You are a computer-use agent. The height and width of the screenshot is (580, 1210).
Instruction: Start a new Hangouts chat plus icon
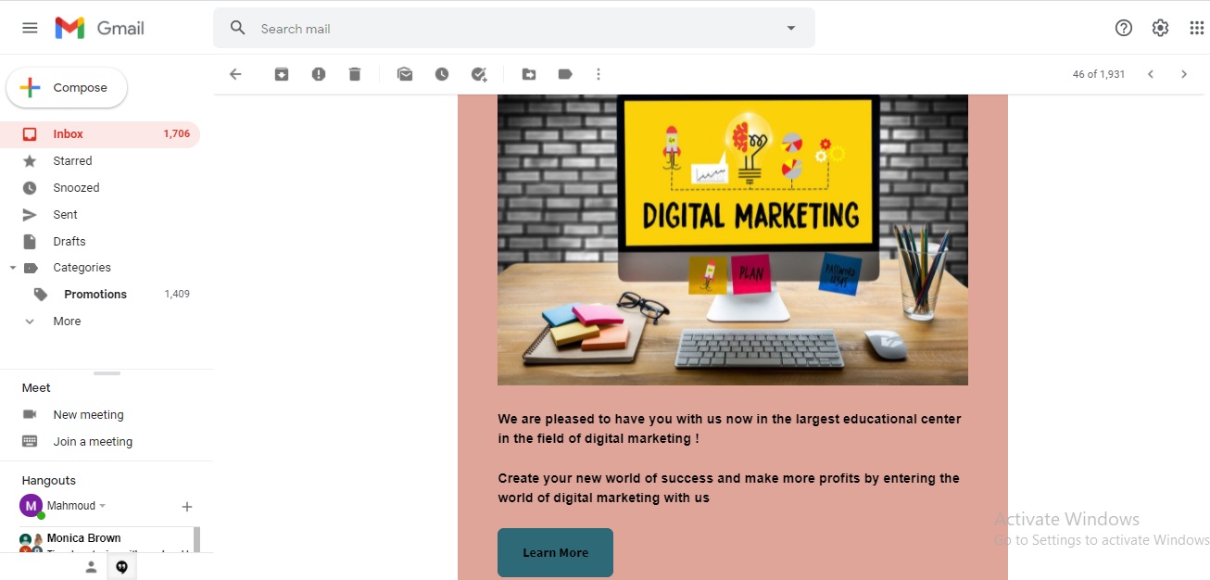point(187,507)
